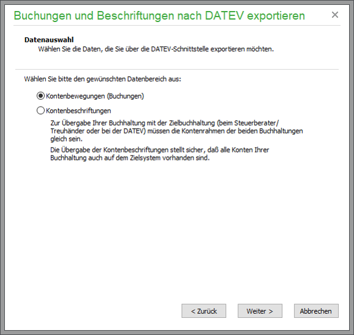Continue with the Weiter button
354x335 pixels.
point(260,311)
